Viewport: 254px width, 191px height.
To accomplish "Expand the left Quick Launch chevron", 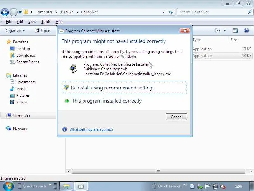I will click(x=50, y=185).
